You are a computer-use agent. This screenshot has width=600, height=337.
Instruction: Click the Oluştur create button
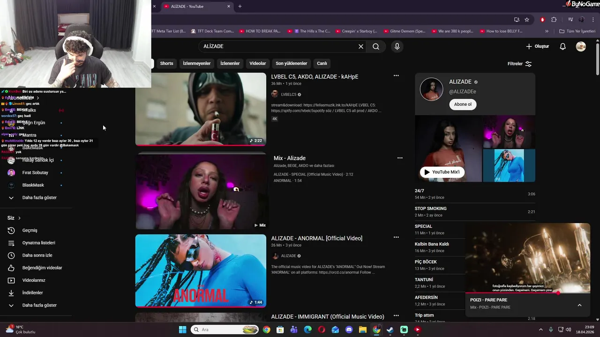point(537,46)
